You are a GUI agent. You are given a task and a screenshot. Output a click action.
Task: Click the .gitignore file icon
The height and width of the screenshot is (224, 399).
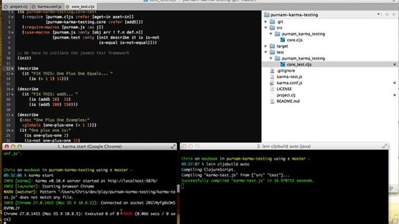click(272, 70)
